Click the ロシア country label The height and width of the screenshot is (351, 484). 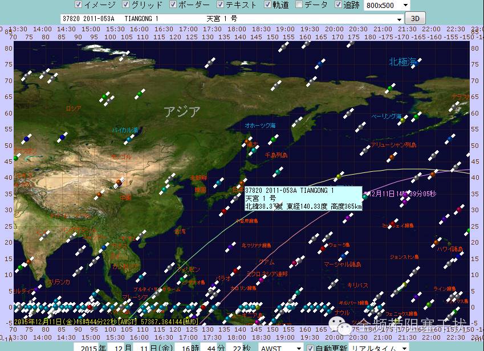[74, 108]
